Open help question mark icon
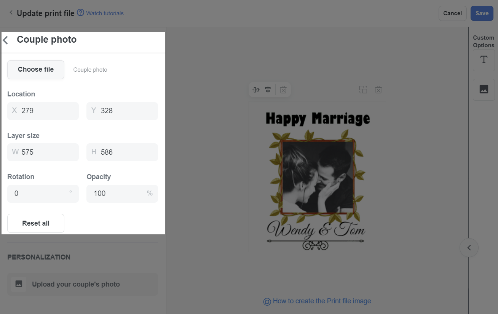 80,13
